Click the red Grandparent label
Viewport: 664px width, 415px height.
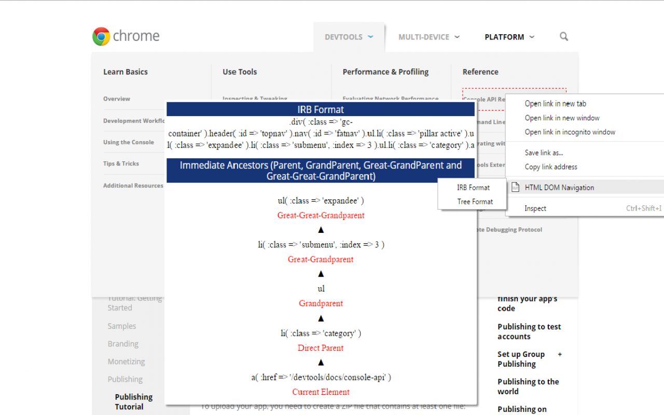(321, 303)
